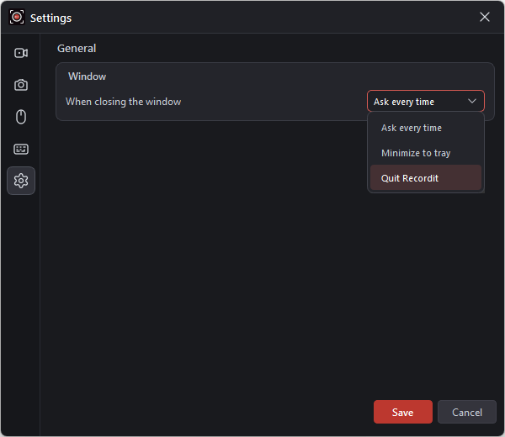This screenshot has width=505, height=437.
Task: Open the mouse settings tab
Action: (21, 117)
